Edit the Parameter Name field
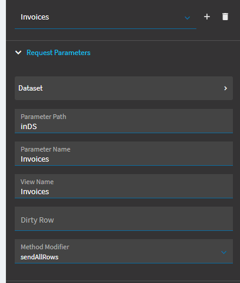This screenshot has height=283, width=240. [124, 153]
